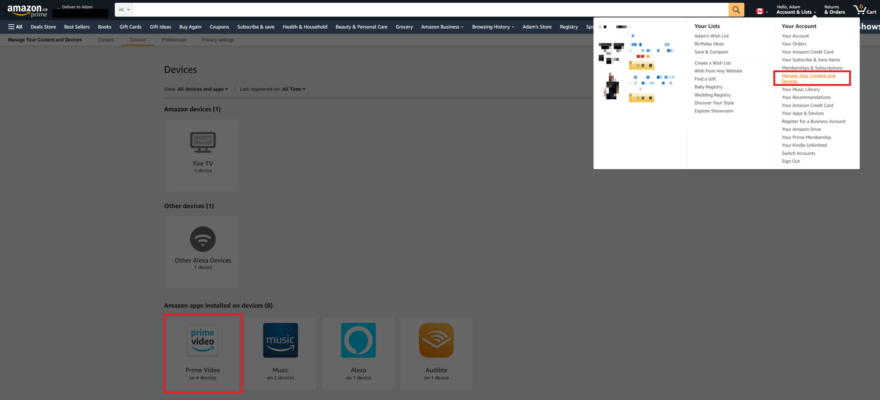Screen dimensions: 880x400
Task: Open the shopping cart icon
Action: point(864,10)
